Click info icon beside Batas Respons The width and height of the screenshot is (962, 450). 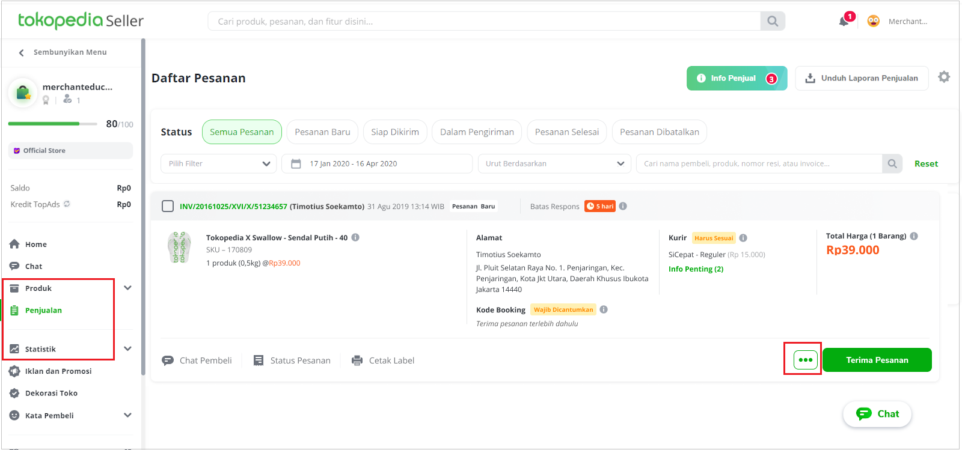[x=623, y=206]
